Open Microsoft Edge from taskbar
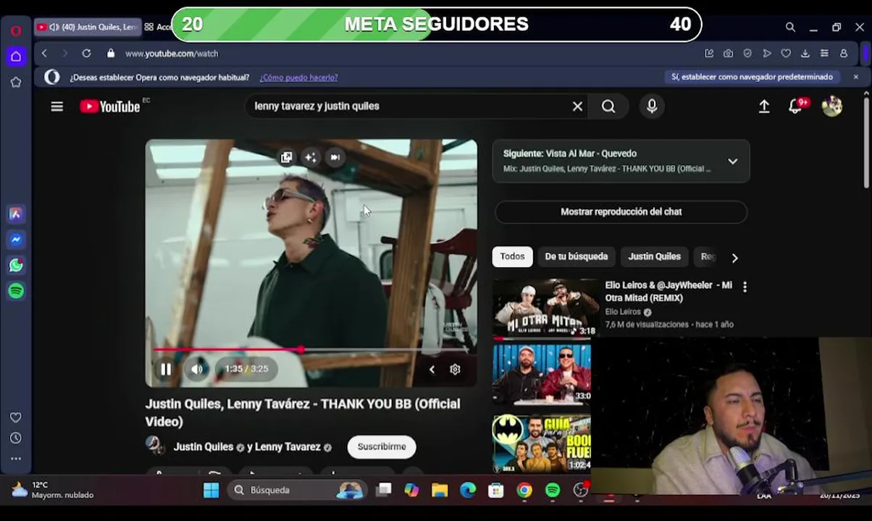872x521 pixels. point(468,491)
